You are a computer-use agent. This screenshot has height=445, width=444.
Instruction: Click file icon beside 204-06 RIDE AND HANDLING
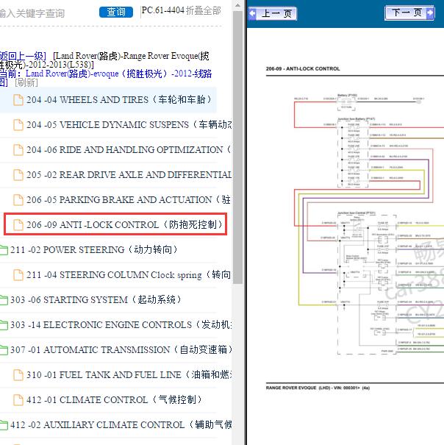pyautogui.click(x=18, y=150)
